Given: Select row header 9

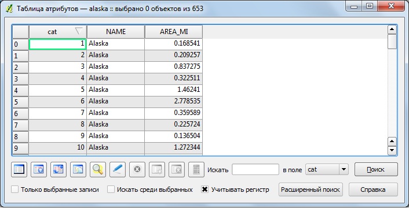Looking at the screenshot, I should 20,148.
